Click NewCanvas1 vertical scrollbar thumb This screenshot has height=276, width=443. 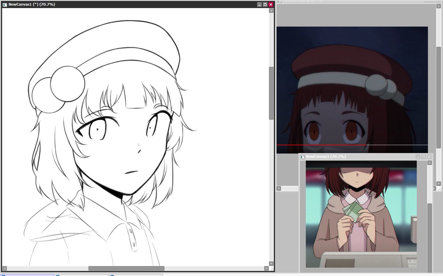click(x=271, y=93)
